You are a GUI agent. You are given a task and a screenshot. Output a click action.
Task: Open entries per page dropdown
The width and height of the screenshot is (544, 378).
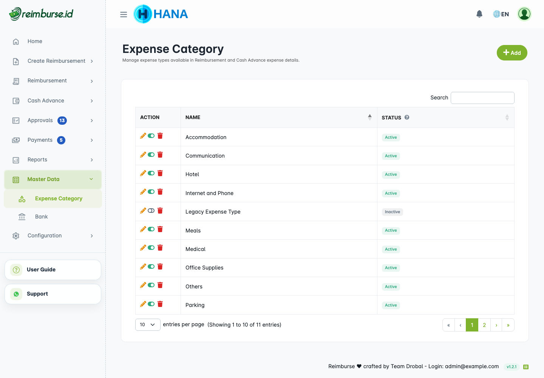[x=148, y=325]
